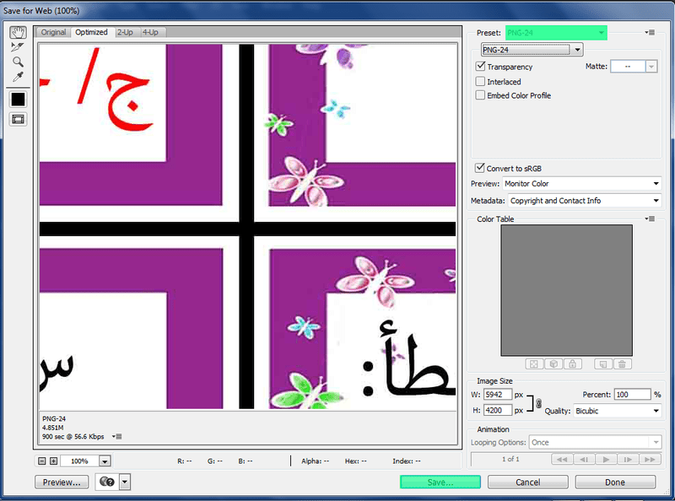675x501 pixels.
Task: Click the Cancel button
Action: (527, 482)
